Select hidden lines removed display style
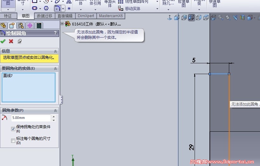The width and height of the screenshot is (260, 166). point(184,17)
